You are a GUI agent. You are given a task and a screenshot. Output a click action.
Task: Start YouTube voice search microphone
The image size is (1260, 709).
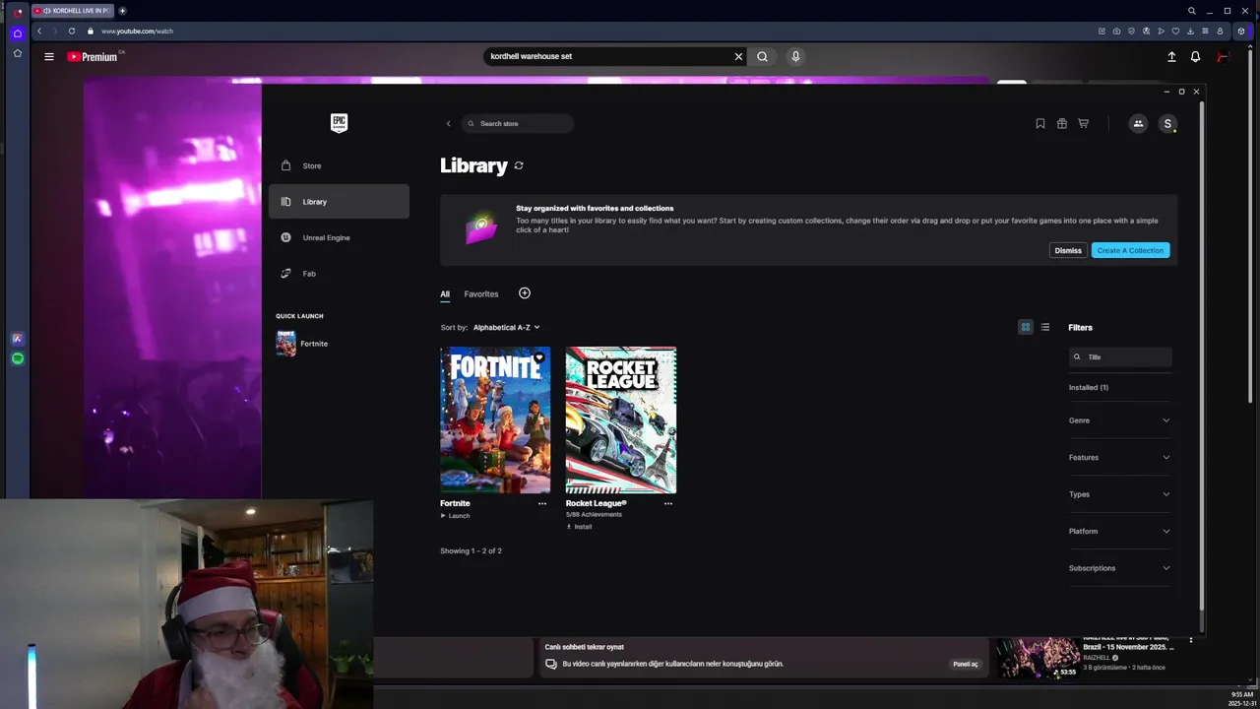pos(795,56)
